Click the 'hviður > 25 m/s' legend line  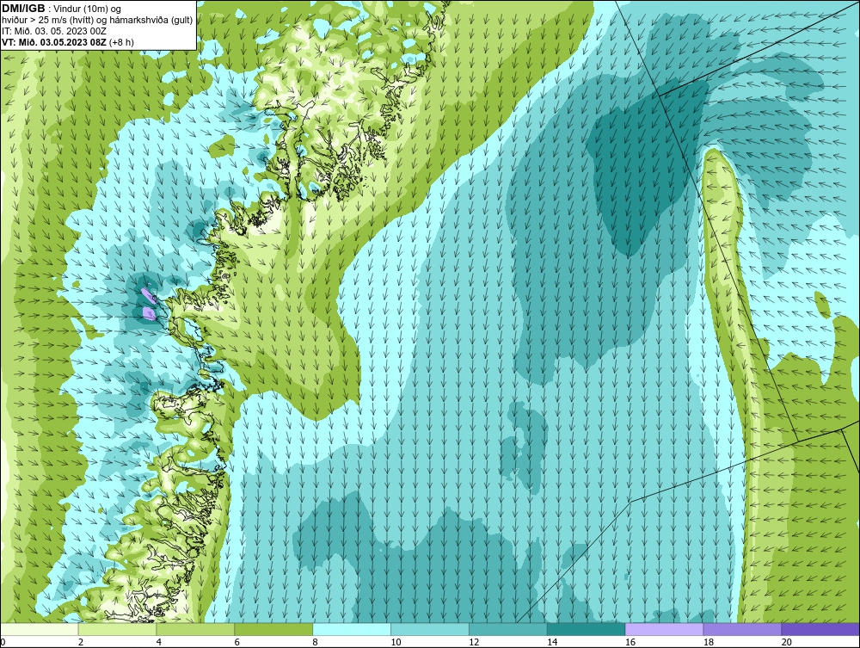[97, 20]
